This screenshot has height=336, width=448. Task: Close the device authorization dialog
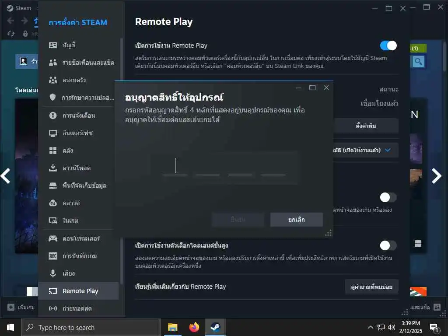click(x=326, y=87)
